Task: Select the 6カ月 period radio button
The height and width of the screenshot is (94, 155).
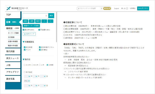Action: 32,65
